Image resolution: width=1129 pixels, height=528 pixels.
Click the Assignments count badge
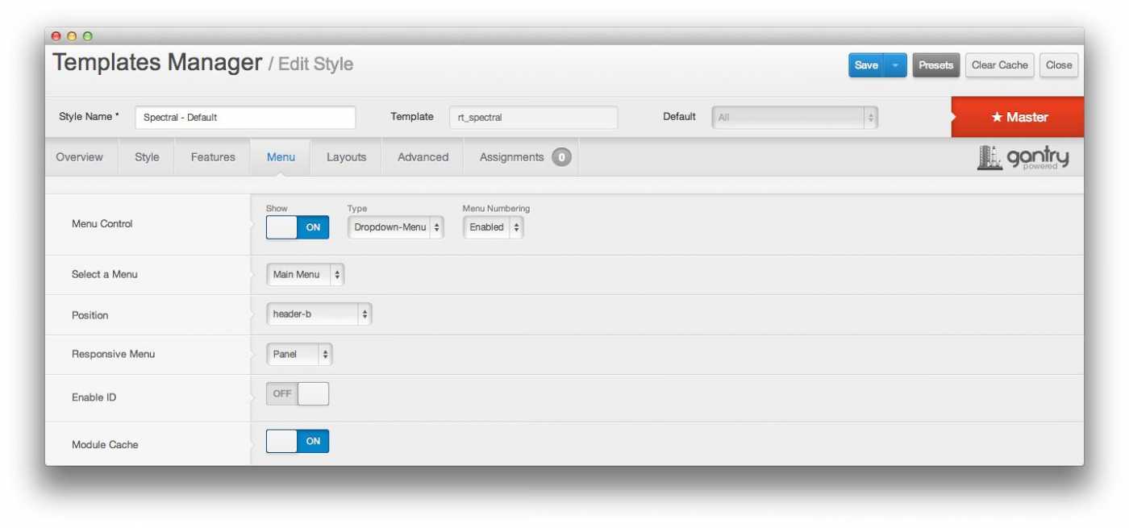(561, 157)
